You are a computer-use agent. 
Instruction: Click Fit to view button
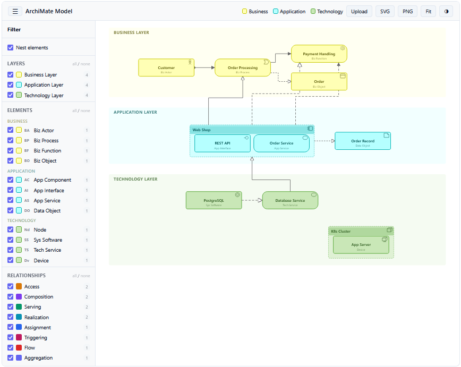428,12
